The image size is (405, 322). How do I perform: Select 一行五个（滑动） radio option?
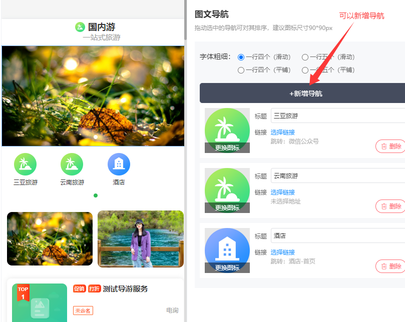(305, 57)
